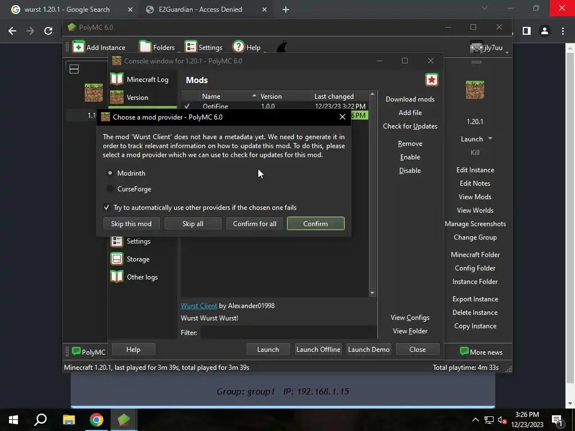The image size is (575, 431).
Task: Close the Choose a mod provider dialog
Action: pos(342,117)
